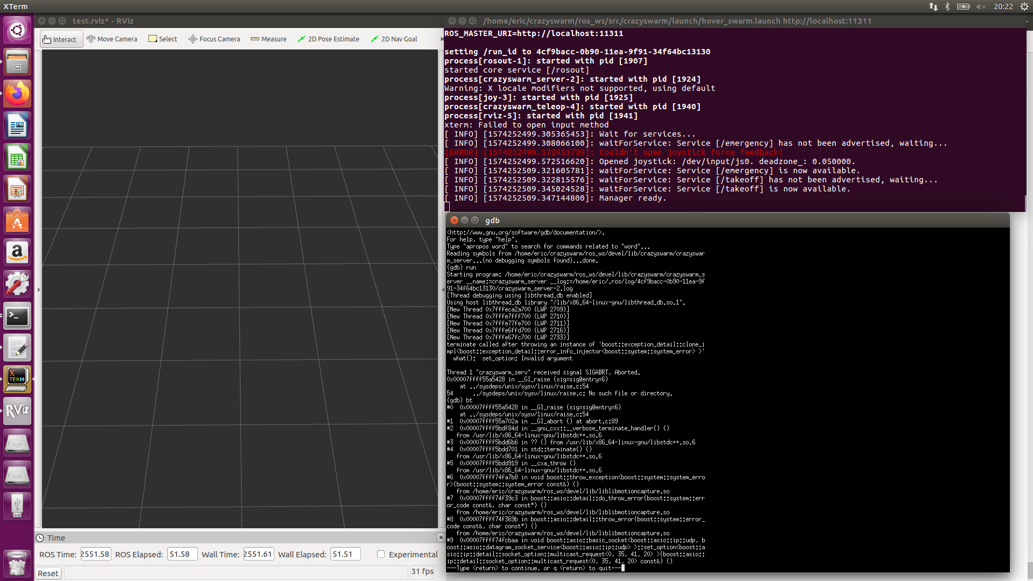Enable the Measure tool
This screenshot has width=1033, height=581.
pyautogui.click(x=268, y=39)
